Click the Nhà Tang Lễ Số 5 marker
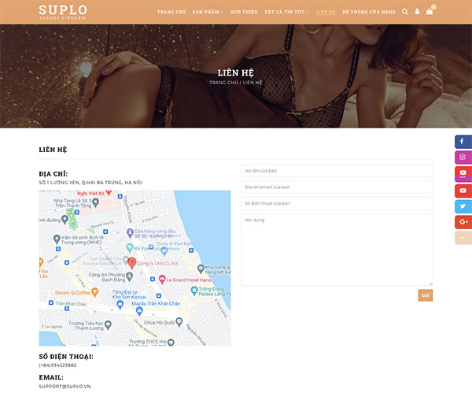The height and width of the screenshot is (393, 472). [x=95, y=202]
